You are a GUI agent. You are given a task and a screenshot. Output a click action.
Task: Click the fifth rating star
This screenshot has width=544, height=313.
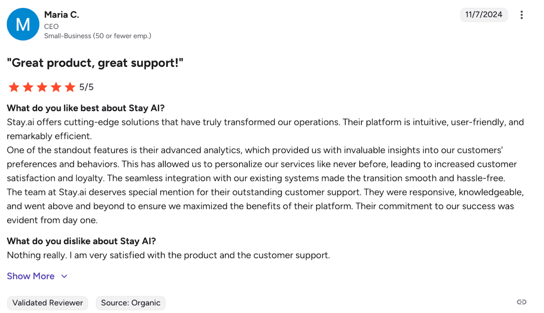(70, 87)
